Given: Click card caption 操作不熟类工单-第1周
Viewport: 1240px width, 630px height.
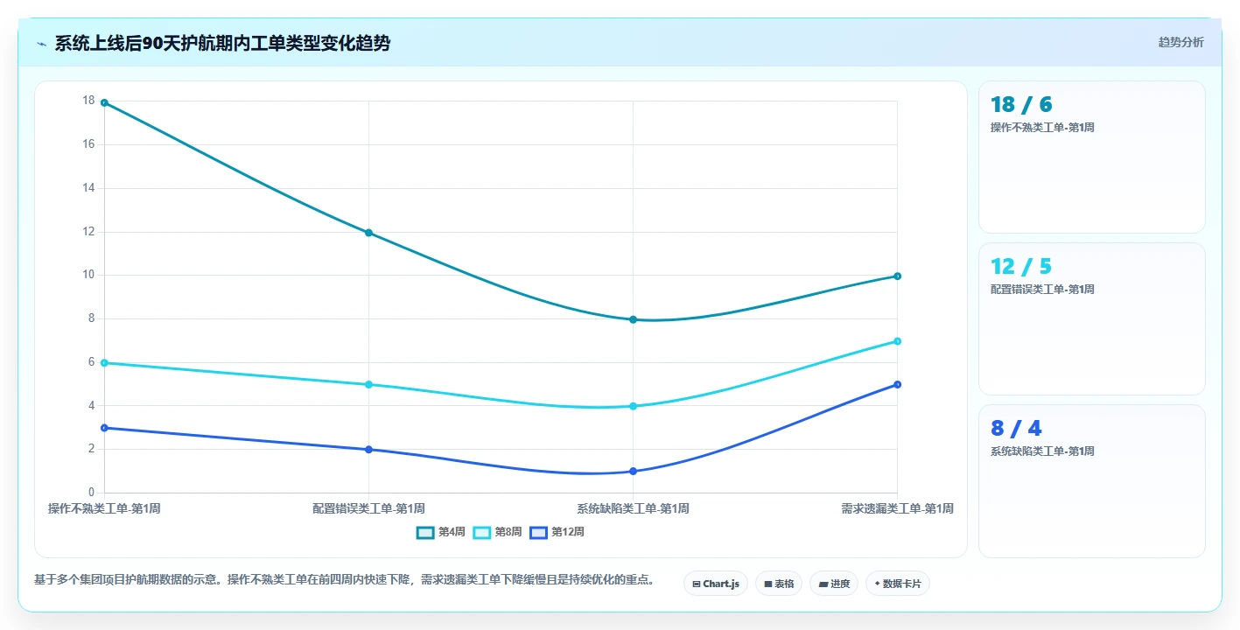Looking at the screenshot, I should 1042,127.
